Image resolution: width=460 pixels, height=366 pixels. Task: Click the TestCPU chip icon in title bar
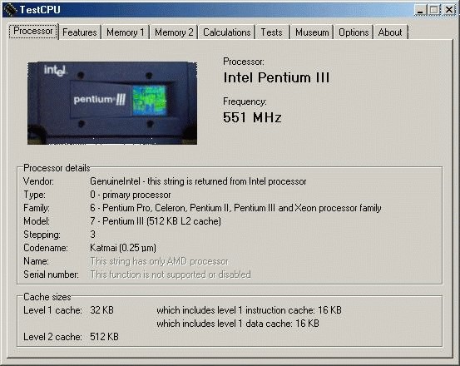pos(10,10)
